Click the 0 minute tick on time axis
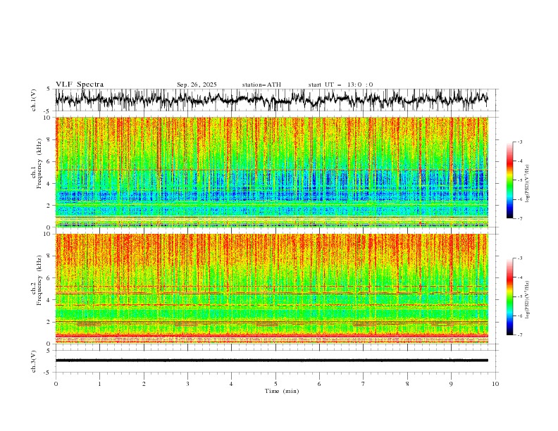Viewport: 558px width, 431px height. click(x=56, y=384)
